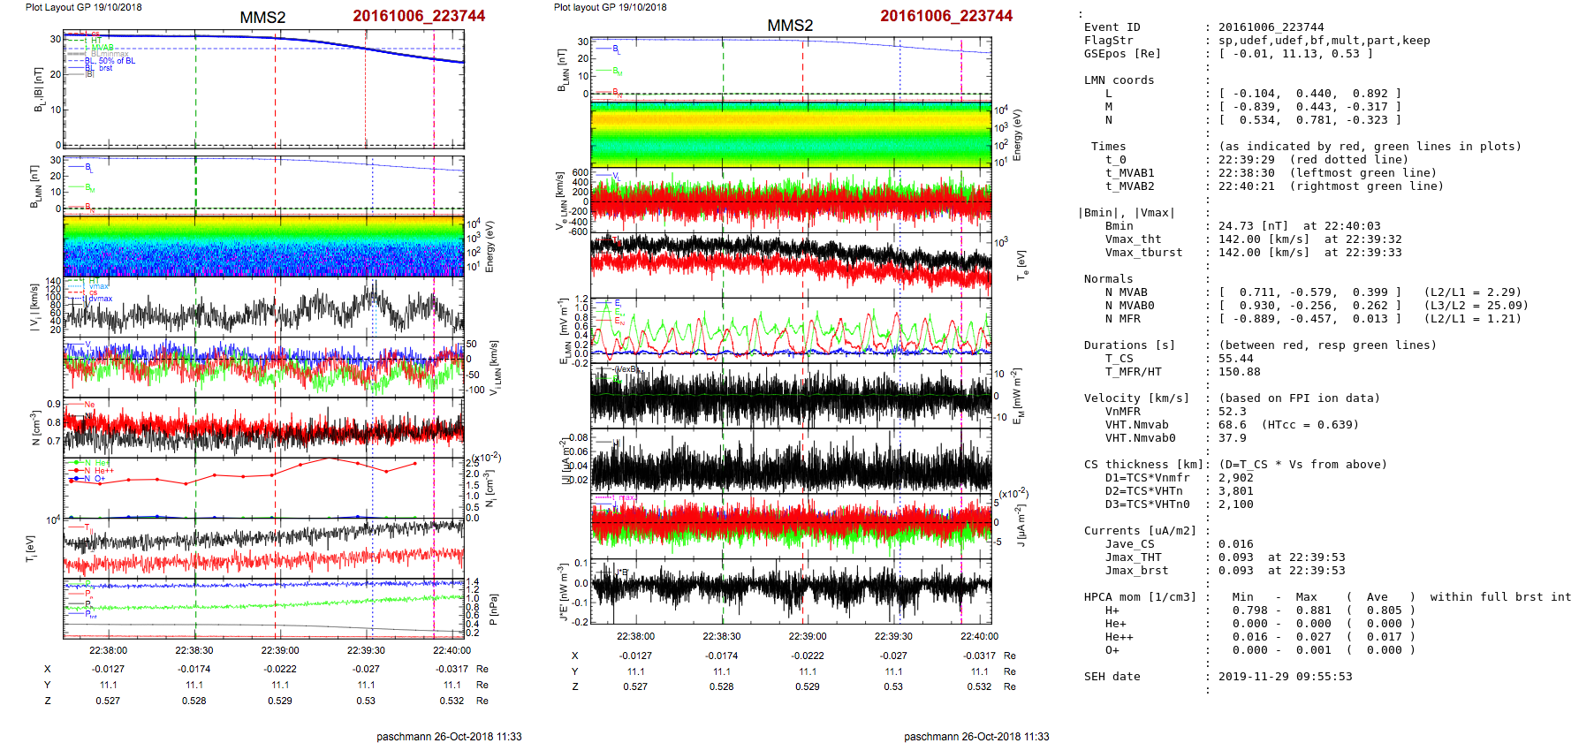Select the electron energy spectrogram in right plot
This screenshot has width=1594, height=743.
[791, 135]
